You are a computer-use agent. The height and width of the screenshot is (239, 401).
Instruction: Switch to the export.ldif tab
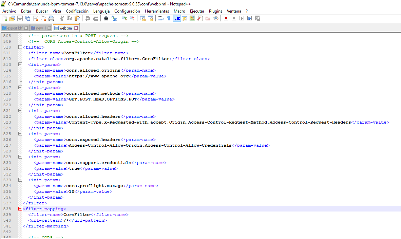click(x=15, y=28)
